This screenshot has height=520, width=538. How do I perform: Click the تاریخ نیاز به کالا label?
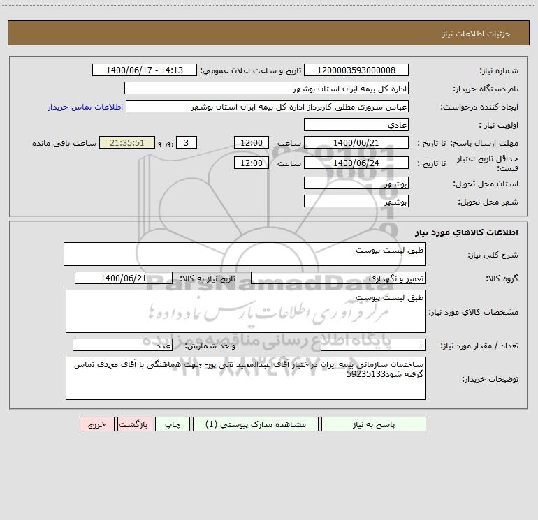[208, 278]
